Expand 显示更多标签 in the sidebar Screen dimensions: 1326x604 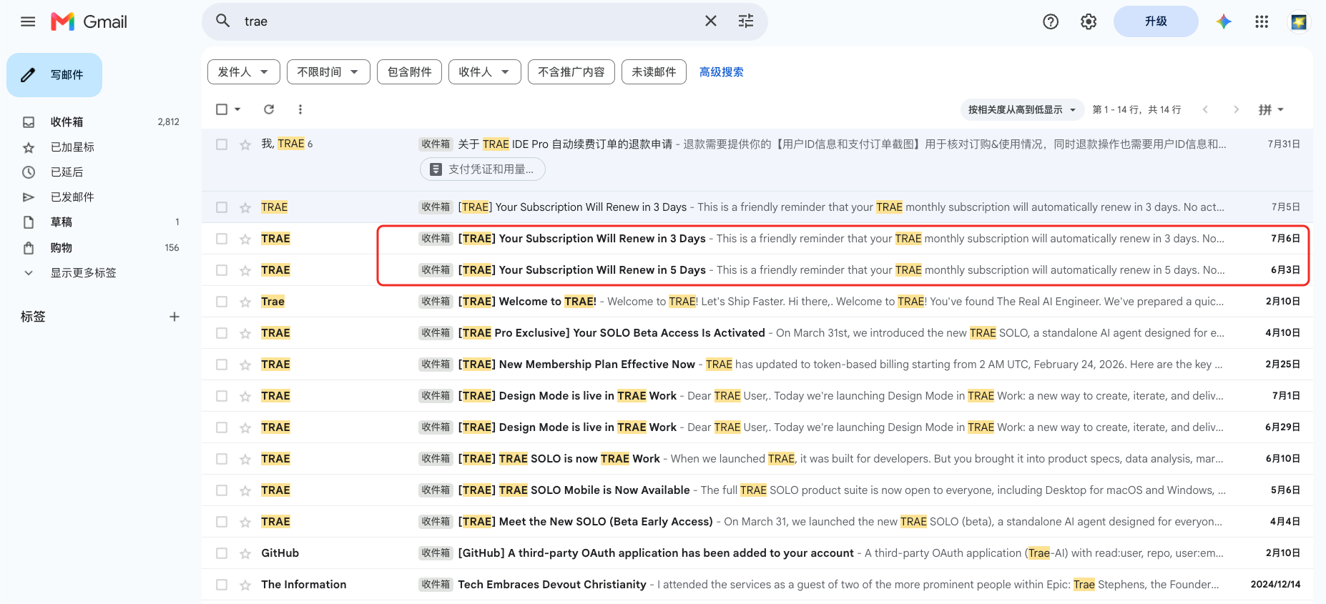point(83,273)
